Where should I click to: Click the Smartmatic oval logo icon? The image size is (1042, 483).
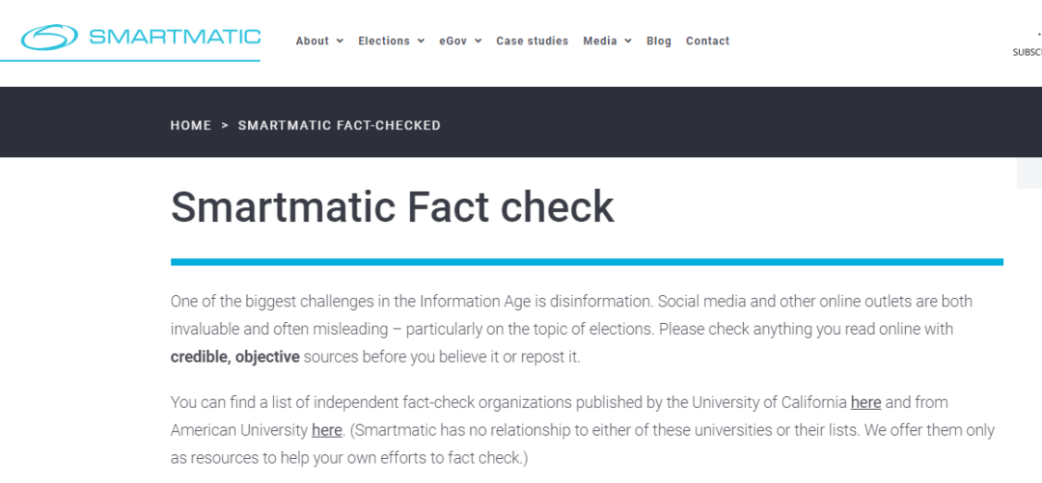click(49, 38)
